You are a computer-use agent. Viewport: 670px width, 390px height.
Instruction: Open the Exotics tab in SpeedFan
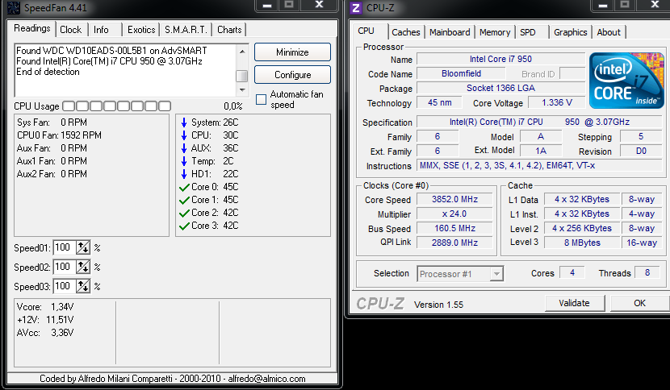pyautogui.click(x=141, y=30)
